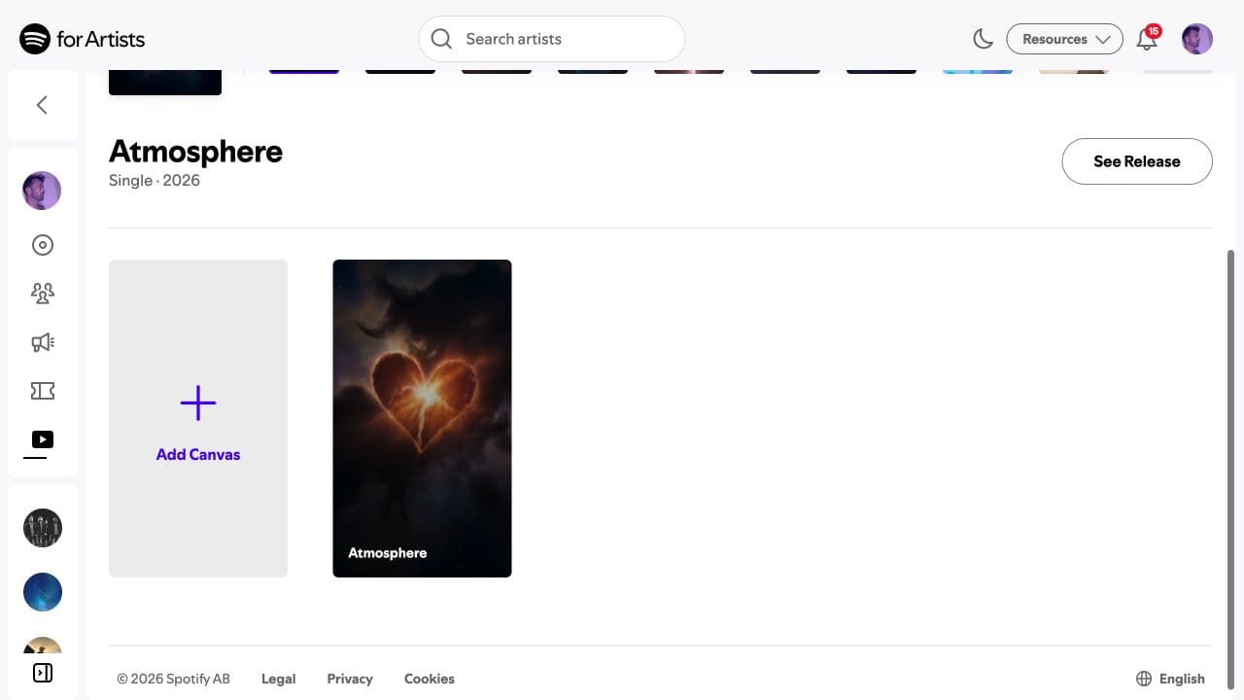Image resolution: width=1244 pixels, height=700 pixels.
Task: Switch to the band photo artist avatar
Action: [42, 528]
